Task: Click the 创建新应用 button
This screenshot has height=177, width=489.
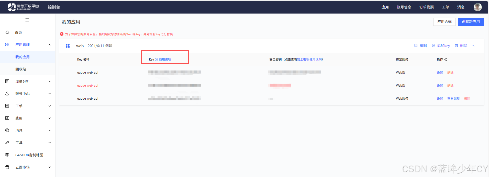Action: pyautogui.click(x=471, y=22)
